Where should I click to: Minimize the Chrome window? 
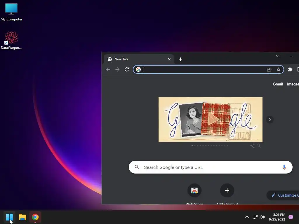pos(291,56)
